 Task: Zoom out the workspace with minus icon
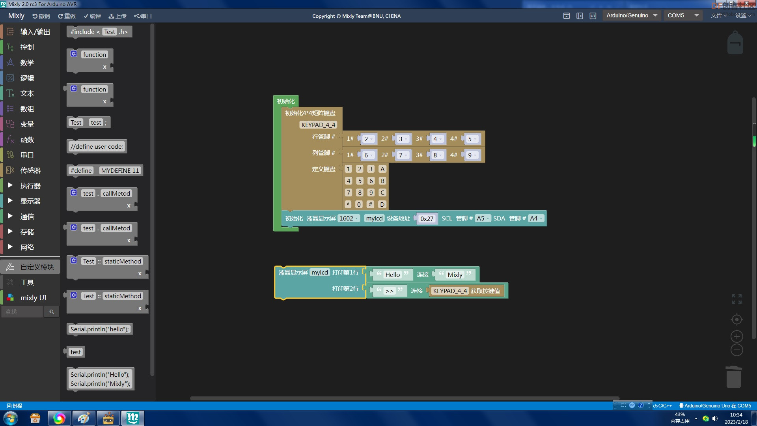point(736,350)
